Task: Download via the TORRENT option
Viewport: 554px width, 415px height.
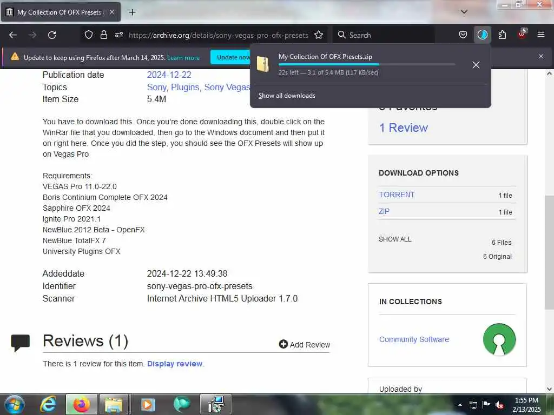Action: [397, 195]
